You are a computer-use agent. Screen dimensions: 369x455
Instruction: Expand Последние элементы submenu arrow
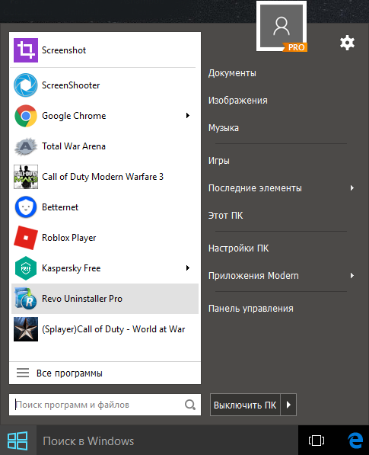click(352, 187)
